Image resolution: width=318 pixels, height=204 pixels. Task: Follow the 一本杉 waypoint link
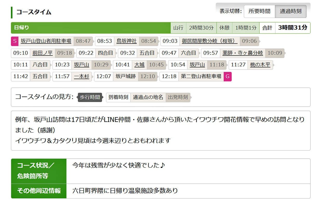[82, 76]
